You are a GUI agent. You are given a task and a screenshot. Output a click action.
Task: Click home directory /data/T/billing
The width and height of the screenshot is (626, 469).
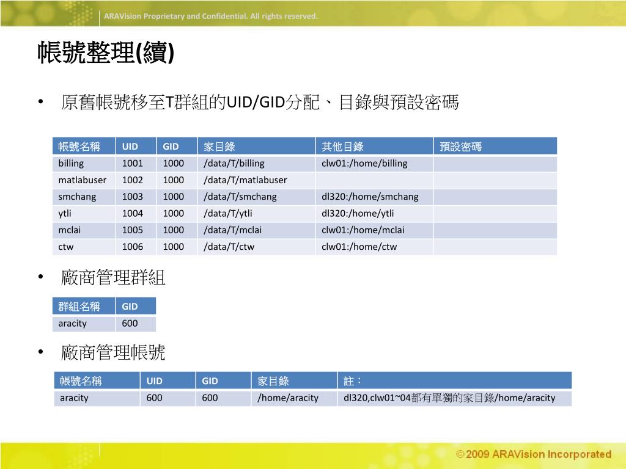(234, 164)
